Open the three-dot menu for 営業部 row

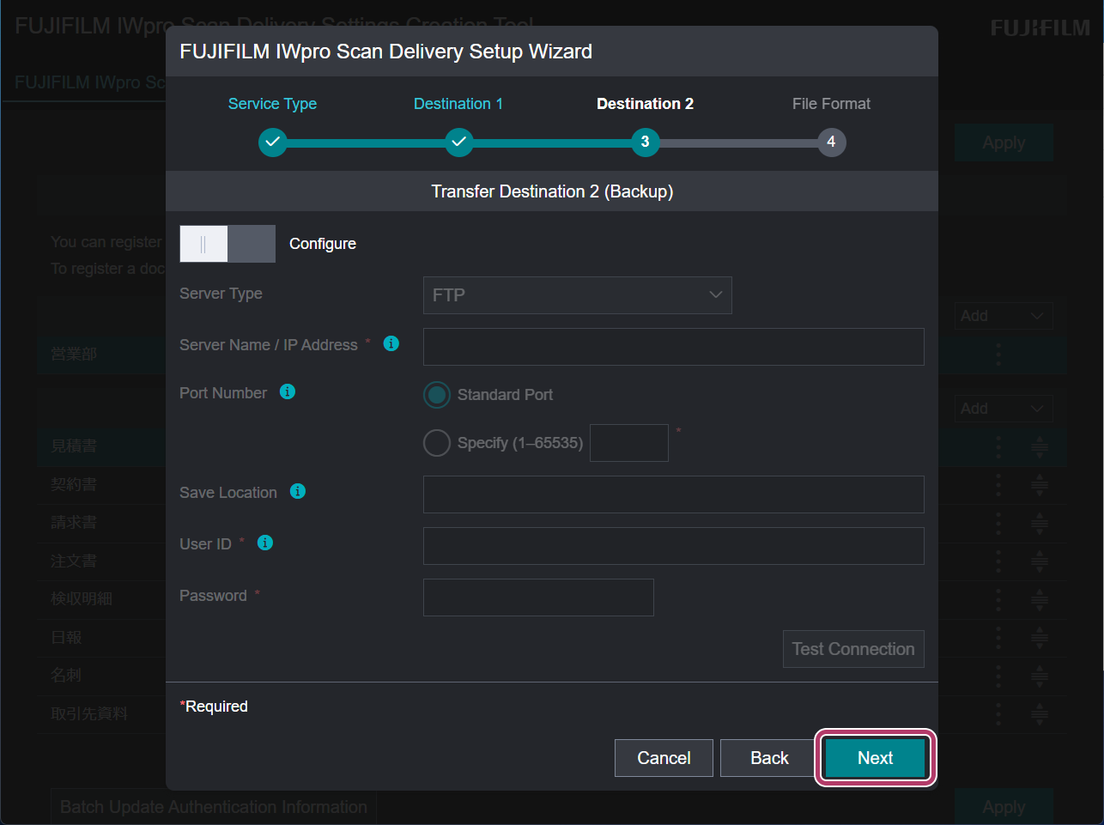point(998,354)
